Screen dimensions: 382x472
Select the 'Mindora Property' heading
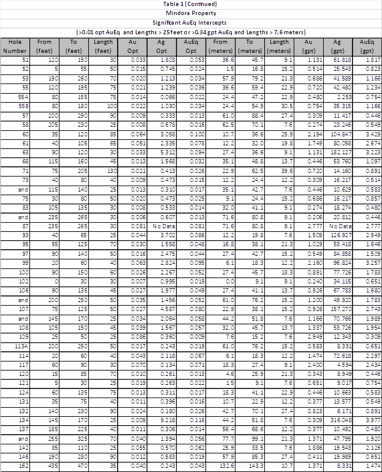(x=191, y=13)
